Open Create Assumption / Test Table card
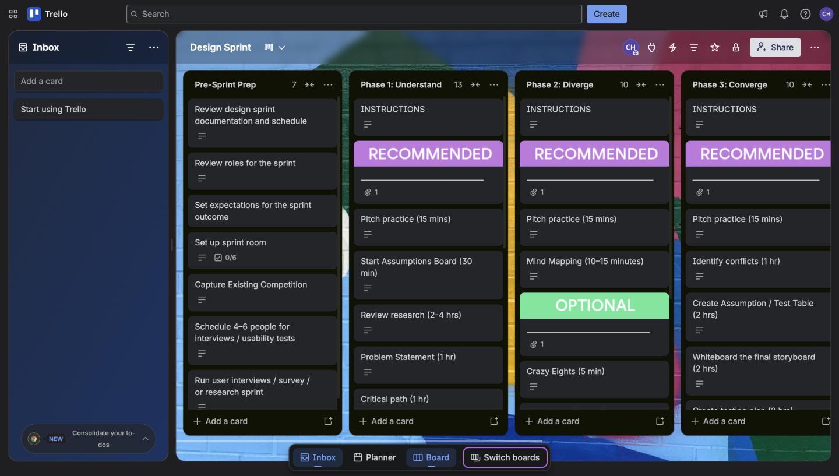The width and height of the screenshot is (839, 476). tap(758, 317)
